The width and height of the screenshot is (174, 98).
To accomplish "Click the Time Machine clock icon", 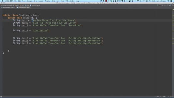I will 132,1.
